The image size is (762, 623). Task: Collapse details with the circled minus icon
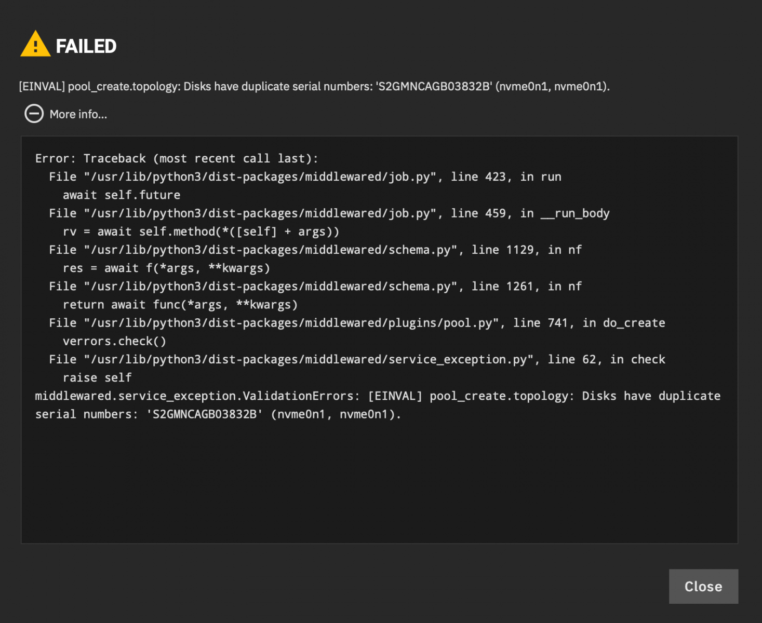point(34,114)
